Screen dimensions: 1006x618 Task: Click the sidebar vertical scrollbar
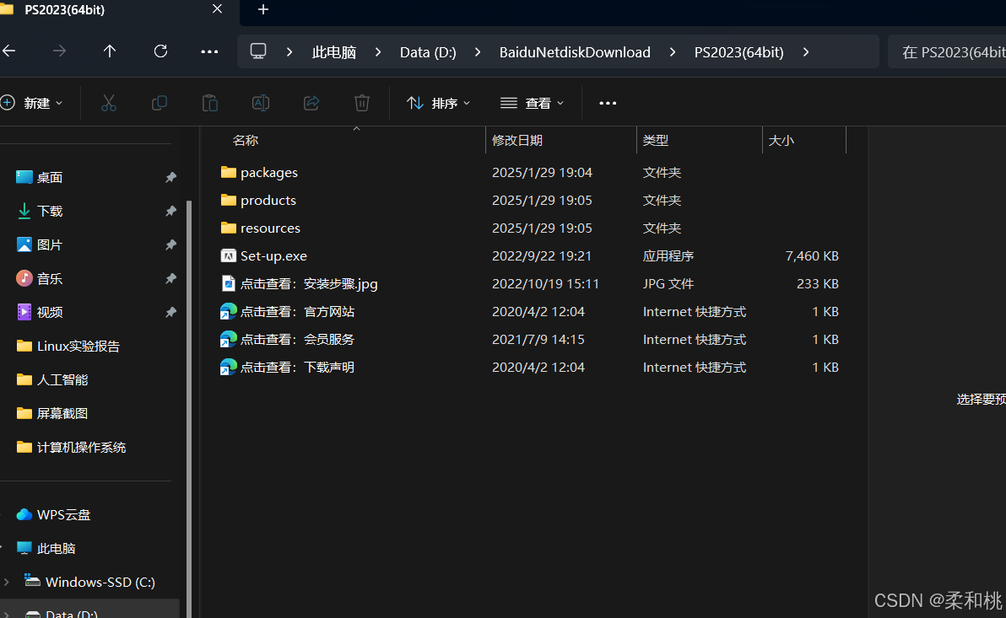pyautogui.click(x=189, y=409)
